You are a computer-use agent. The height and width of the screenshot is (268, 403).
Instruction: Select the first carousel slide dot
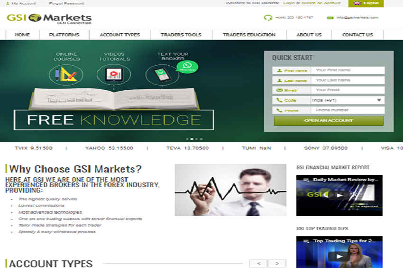[187, 139]
